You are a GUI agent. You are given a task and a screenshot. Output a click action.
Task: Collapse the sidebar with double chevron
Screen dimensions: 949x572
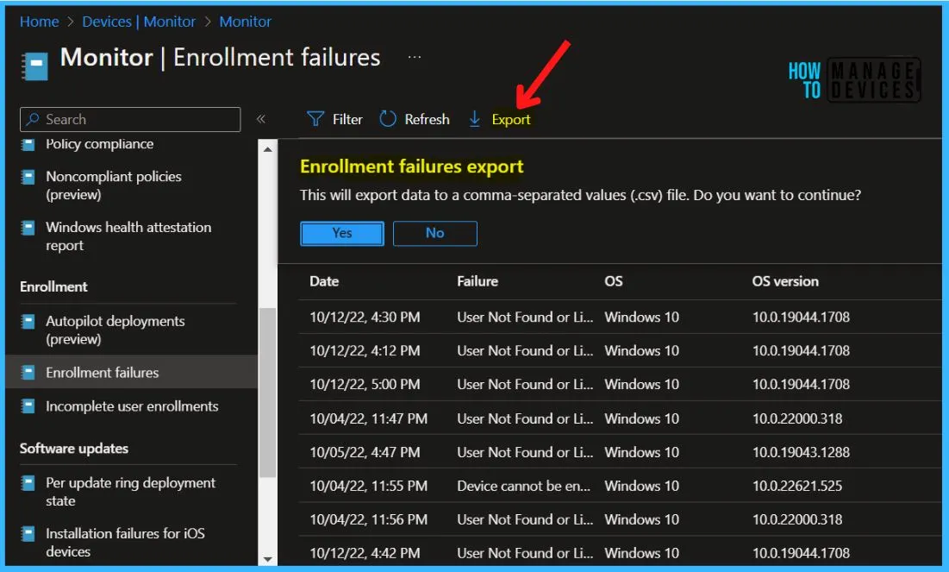coord(261,119)
